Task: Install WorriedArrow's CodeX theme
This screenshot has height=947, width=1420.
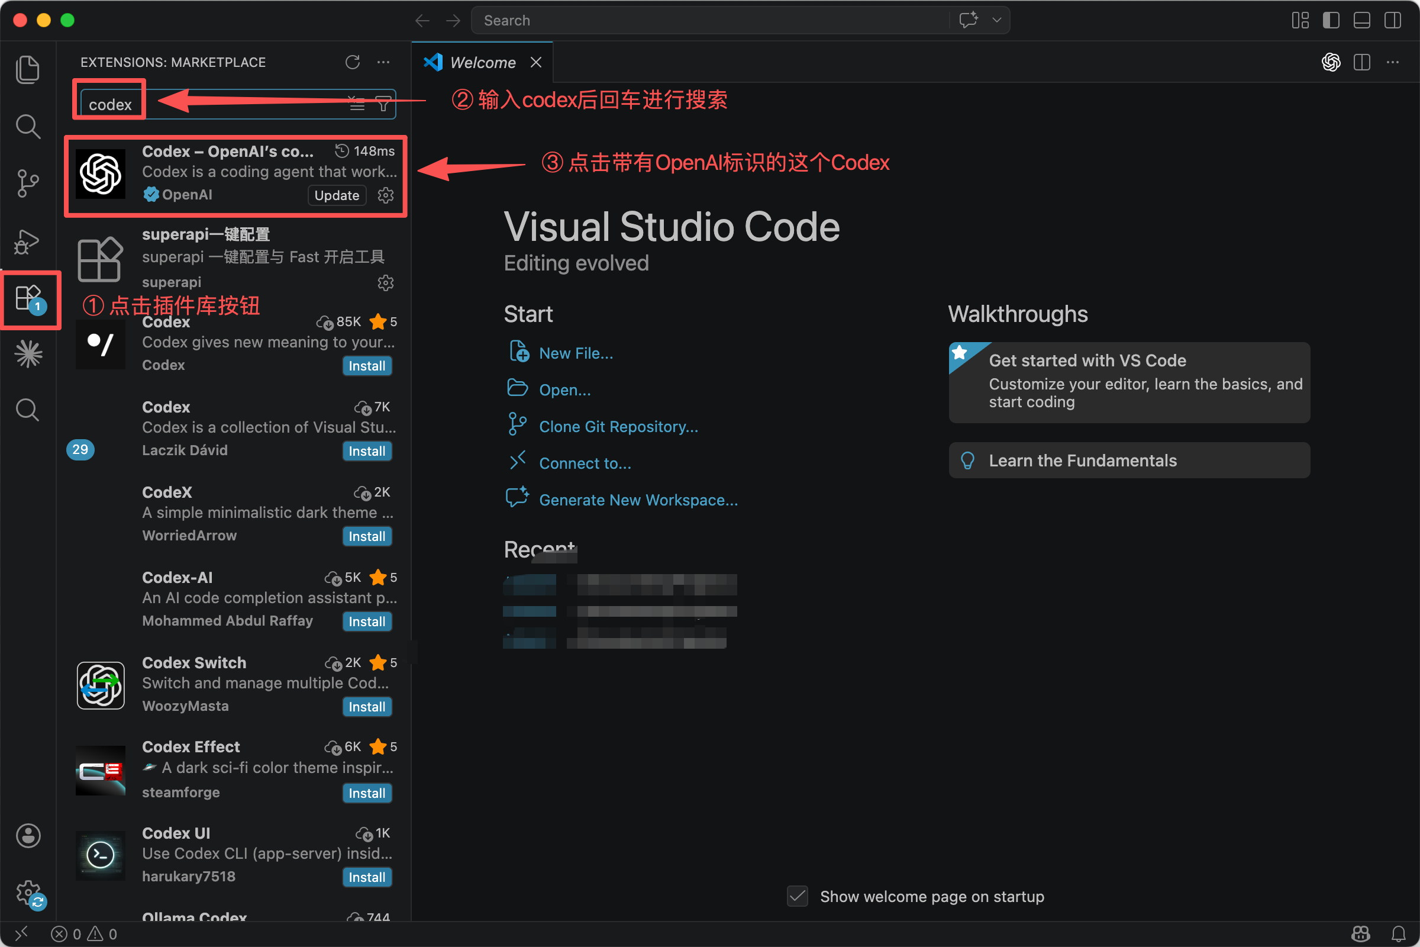Action: [366, 536]
